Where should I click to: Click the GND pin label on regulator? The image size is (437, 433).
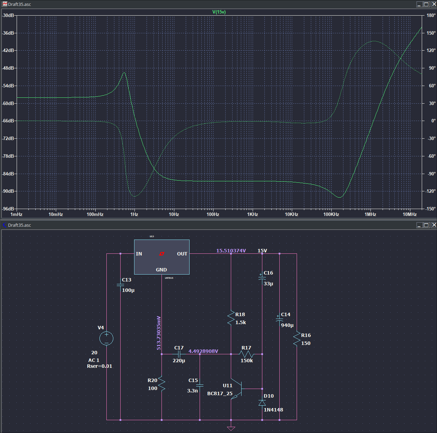click(x=161, y=270)
